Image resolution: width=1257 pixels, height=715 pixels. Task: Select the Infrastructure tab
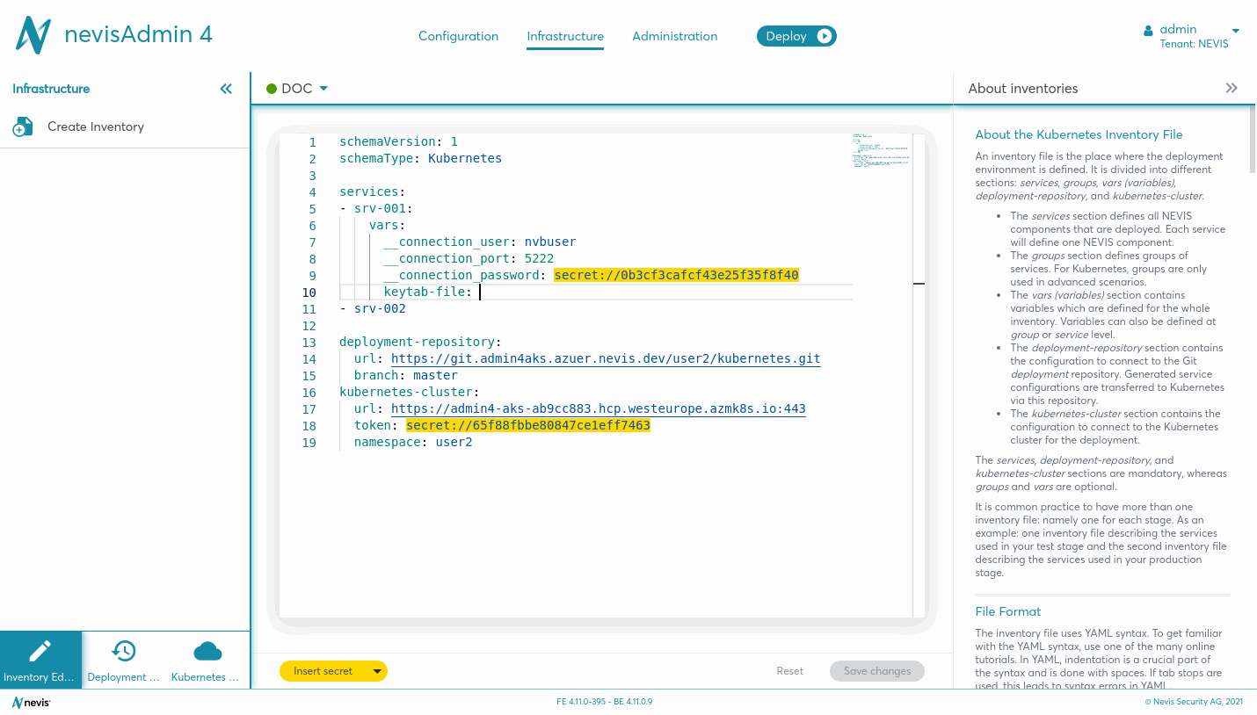tap(564, 36)
